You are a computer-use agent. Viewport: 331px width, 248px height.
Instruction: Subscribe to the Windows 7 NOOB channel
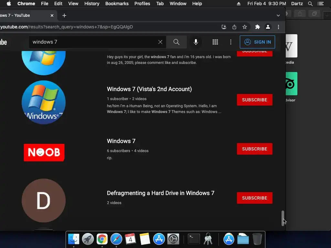[255, 149]
